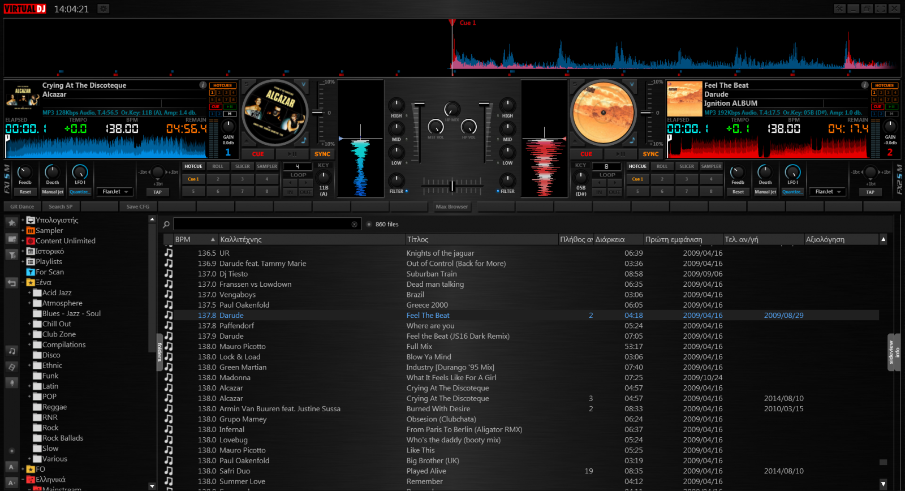Click the Sampler folder icon in the tree

(x=31, y=231)
